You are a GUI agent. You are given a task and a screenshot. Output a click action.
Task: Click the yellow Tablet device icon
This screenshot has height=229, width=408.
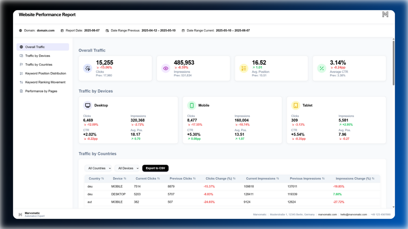[x=296, y=105]
